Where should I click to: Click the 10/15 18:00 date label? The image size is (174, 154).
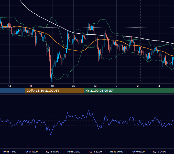pos(52,151)
